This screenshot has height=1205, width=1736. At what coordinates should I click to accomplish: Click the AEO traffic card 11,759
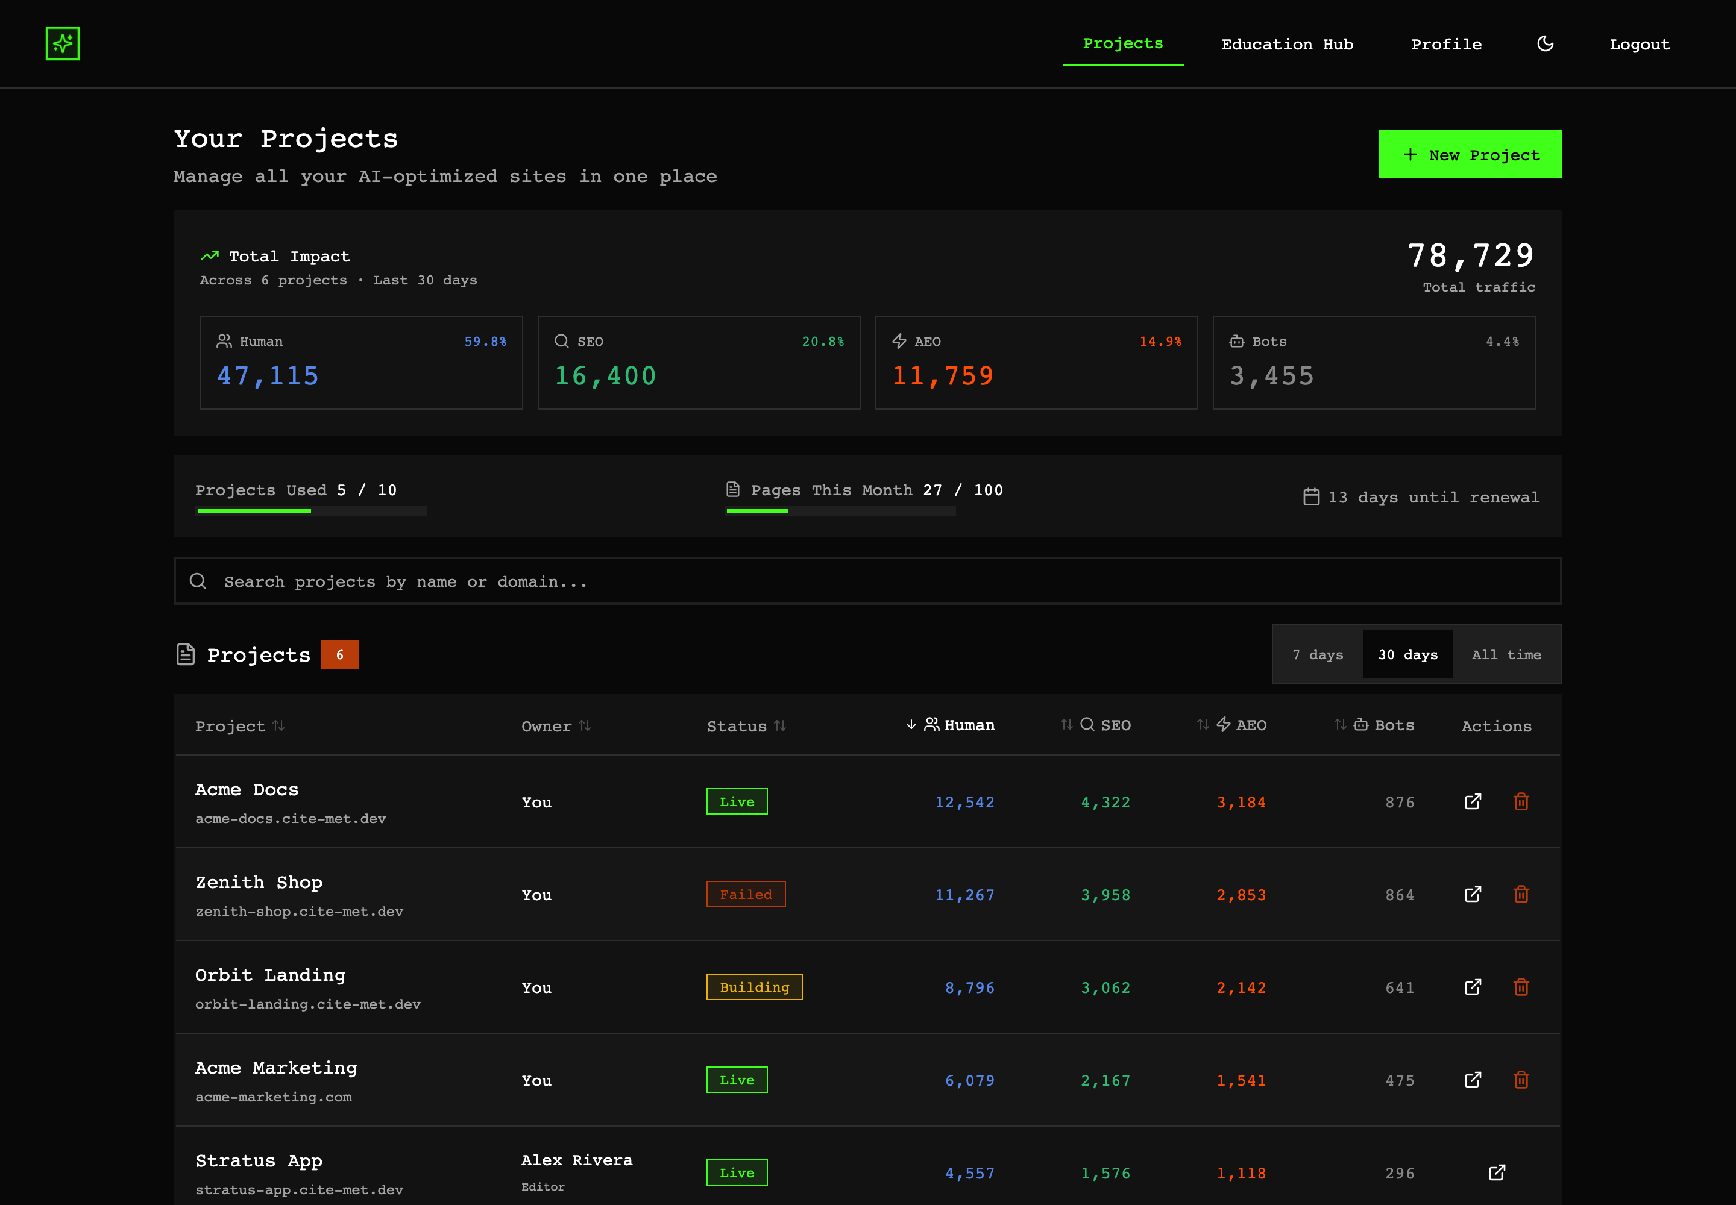pos(1036,363)
